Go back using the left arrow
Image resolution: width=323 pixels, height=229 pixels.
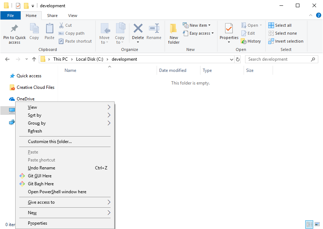pyautogui.click(x=7, y=59)
